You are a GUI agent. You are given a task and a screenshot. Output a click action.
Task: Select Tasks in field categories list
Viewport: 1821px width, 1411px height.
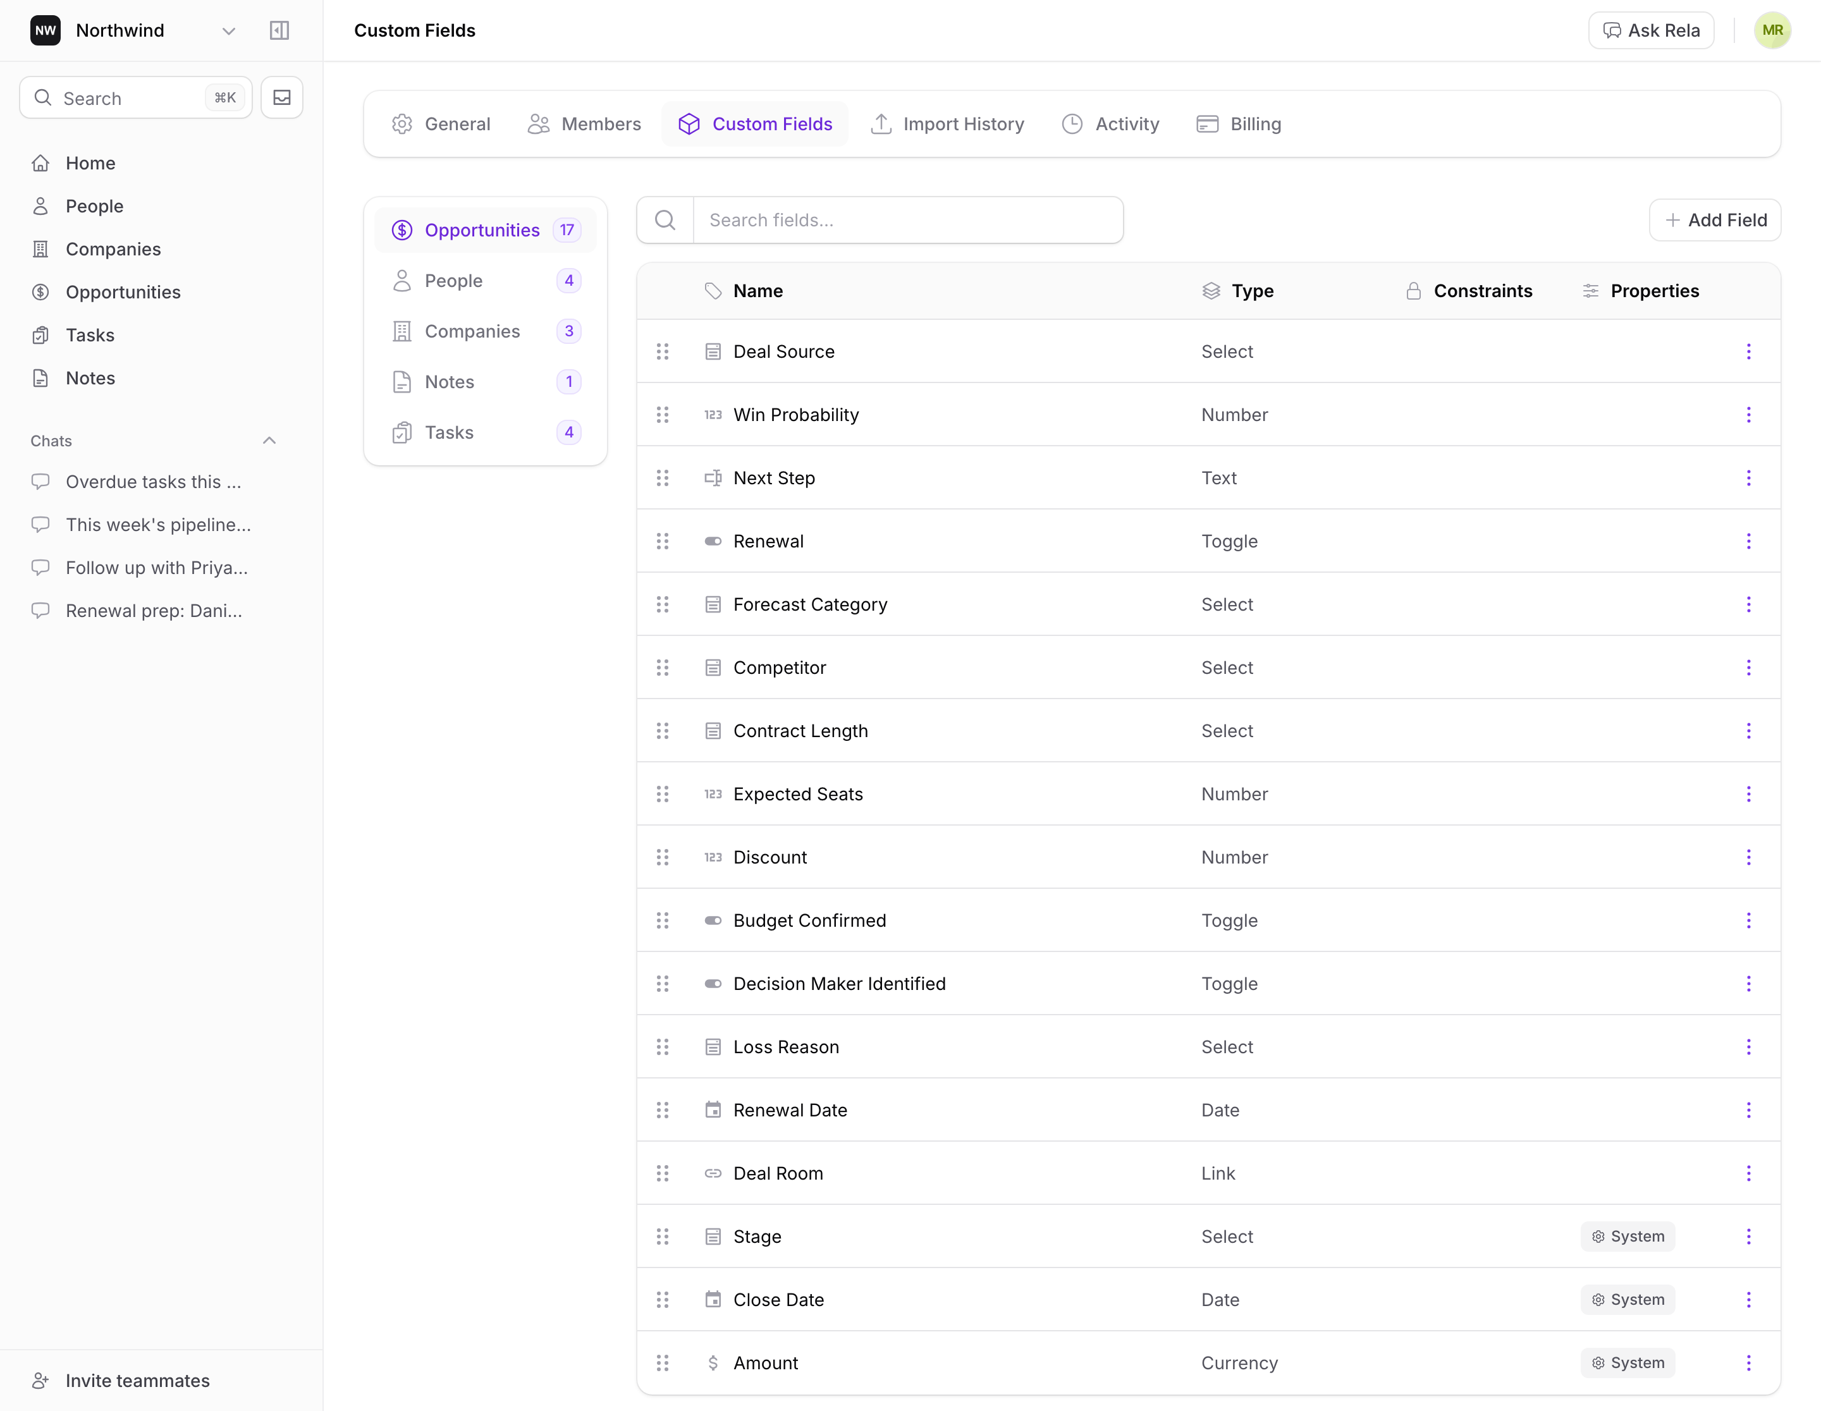click(x=485, y=432)
